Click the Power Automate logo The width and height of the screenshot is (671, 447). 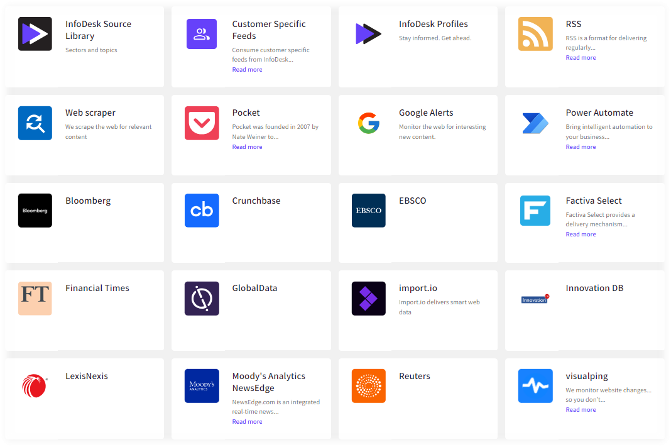[x=535, y=123]
